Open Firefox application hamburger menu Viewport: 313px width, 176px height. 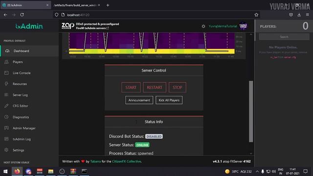tap(308, 15)
